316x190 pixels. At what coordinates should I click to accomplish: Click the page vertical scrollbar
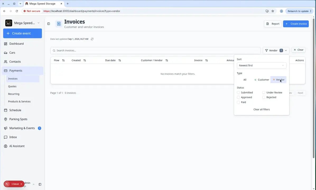313,88
